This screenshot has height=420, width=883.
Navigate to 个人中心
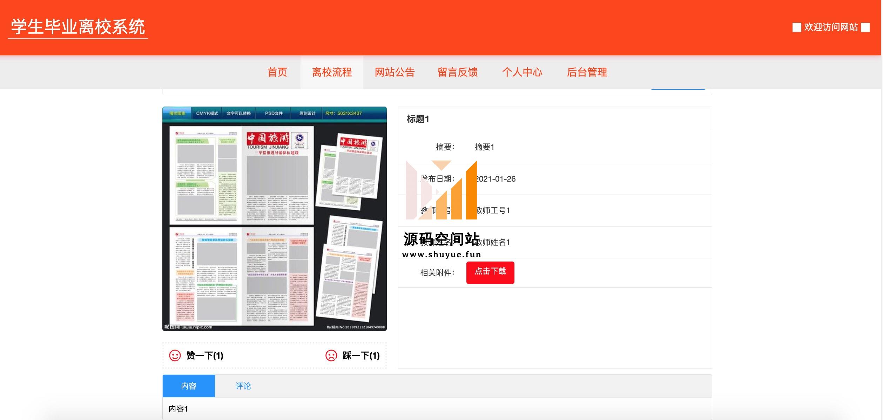(x=522, y=72)
